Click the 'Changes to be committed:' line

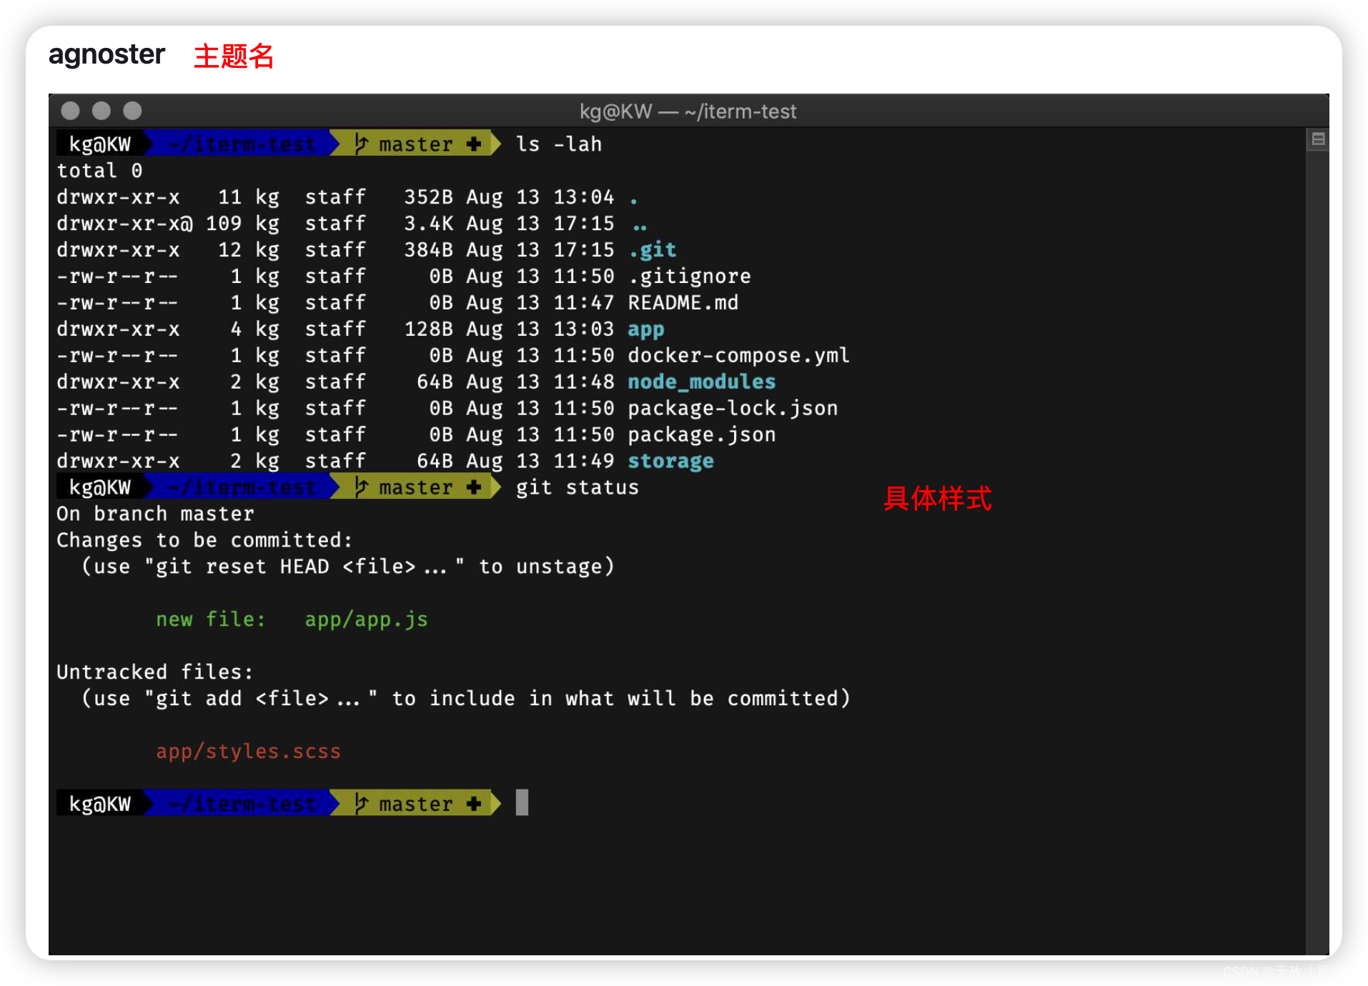[204, 540]
